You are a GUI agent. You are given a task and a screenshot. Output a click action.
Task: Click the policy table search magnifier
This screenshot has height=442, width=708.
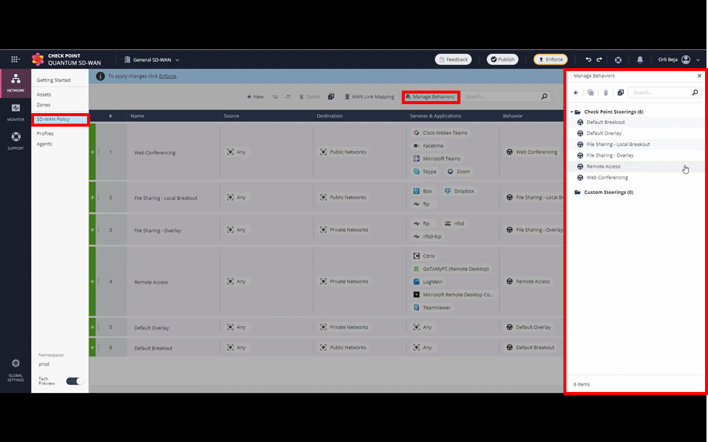click(544, 97)
